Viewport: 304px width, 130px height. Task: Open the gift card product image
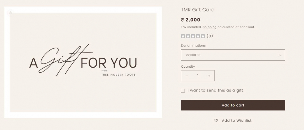83,62
